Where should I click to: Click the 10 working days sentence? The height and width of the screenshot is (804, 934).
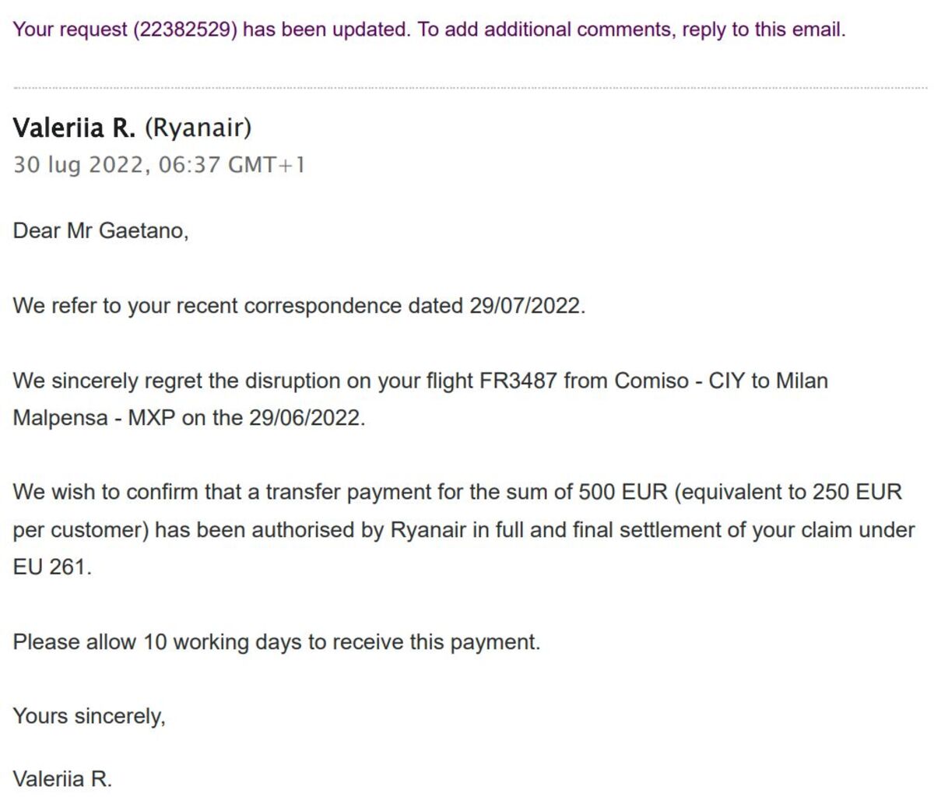tap(276, 642)
